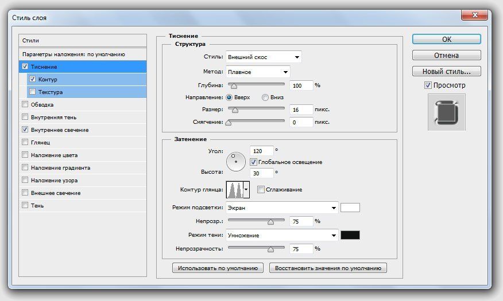This screenshot has width=503, height=301.
Task: Click the Отмена button
Action: coord(447,55)
